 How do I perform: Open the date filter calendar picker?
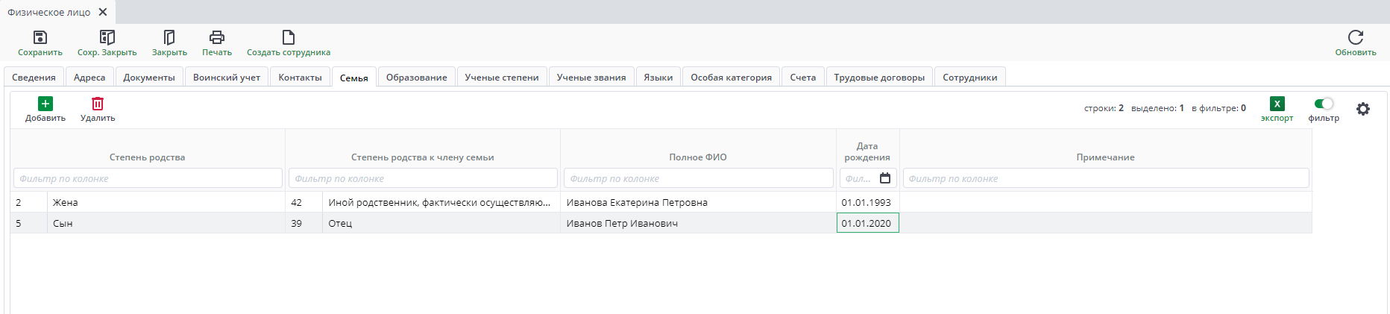point(885,178)
